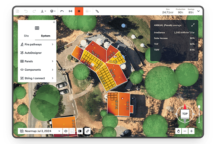Click the save design icon
Screen dimensions: 216x144
click(18, 11)
